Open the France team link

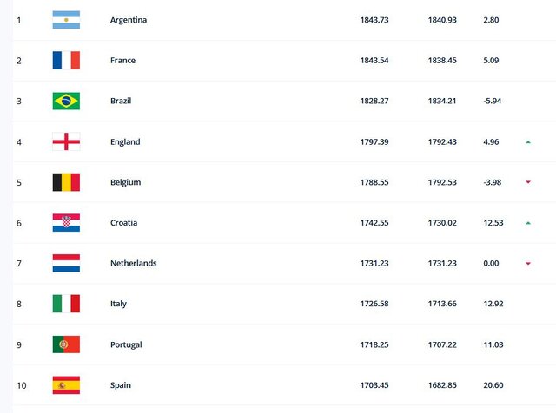click(x=123, y=61)
